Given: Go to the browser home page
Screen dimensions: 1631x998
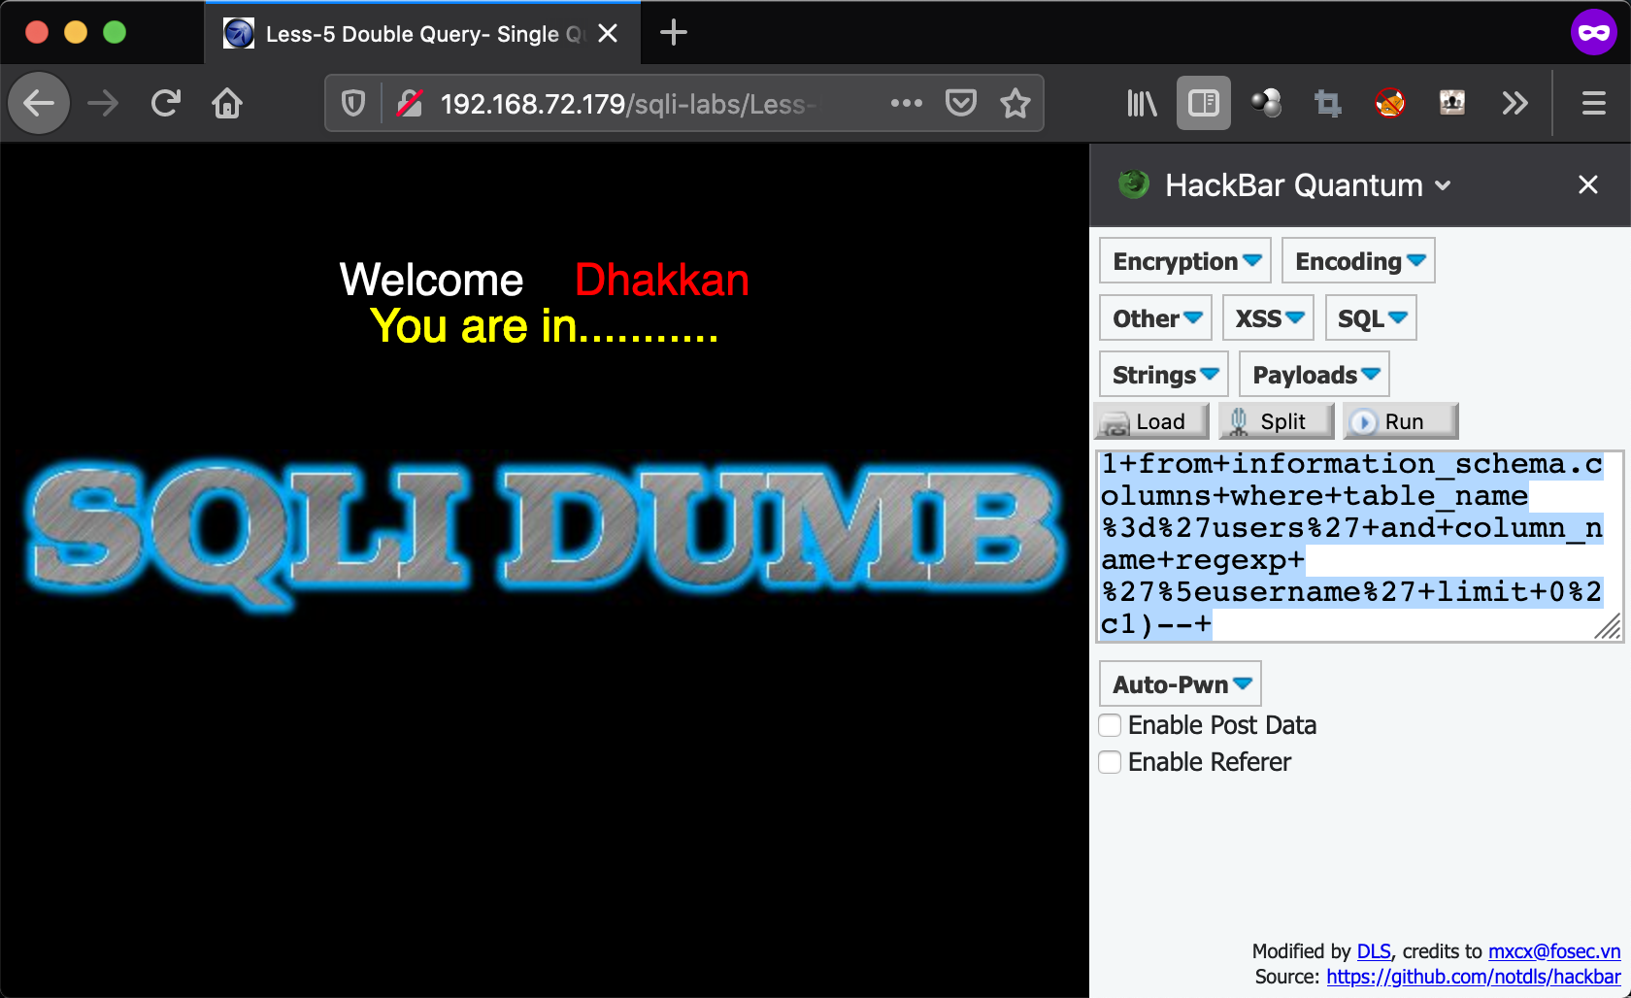Looking at the screenshot, I should pos(227,103).
